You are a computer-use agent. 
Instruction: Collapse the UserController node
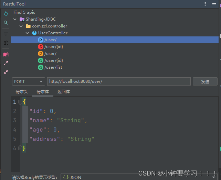coord(27,33)
